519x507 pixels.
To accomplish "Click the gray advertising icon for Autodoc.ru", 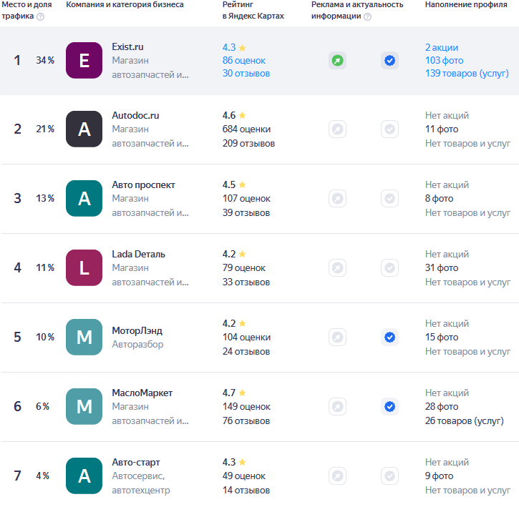I will point(337,129).
